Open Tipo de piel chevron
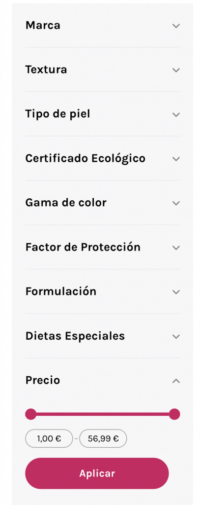This screenshot has width=201, height=505. click(176, 114)
